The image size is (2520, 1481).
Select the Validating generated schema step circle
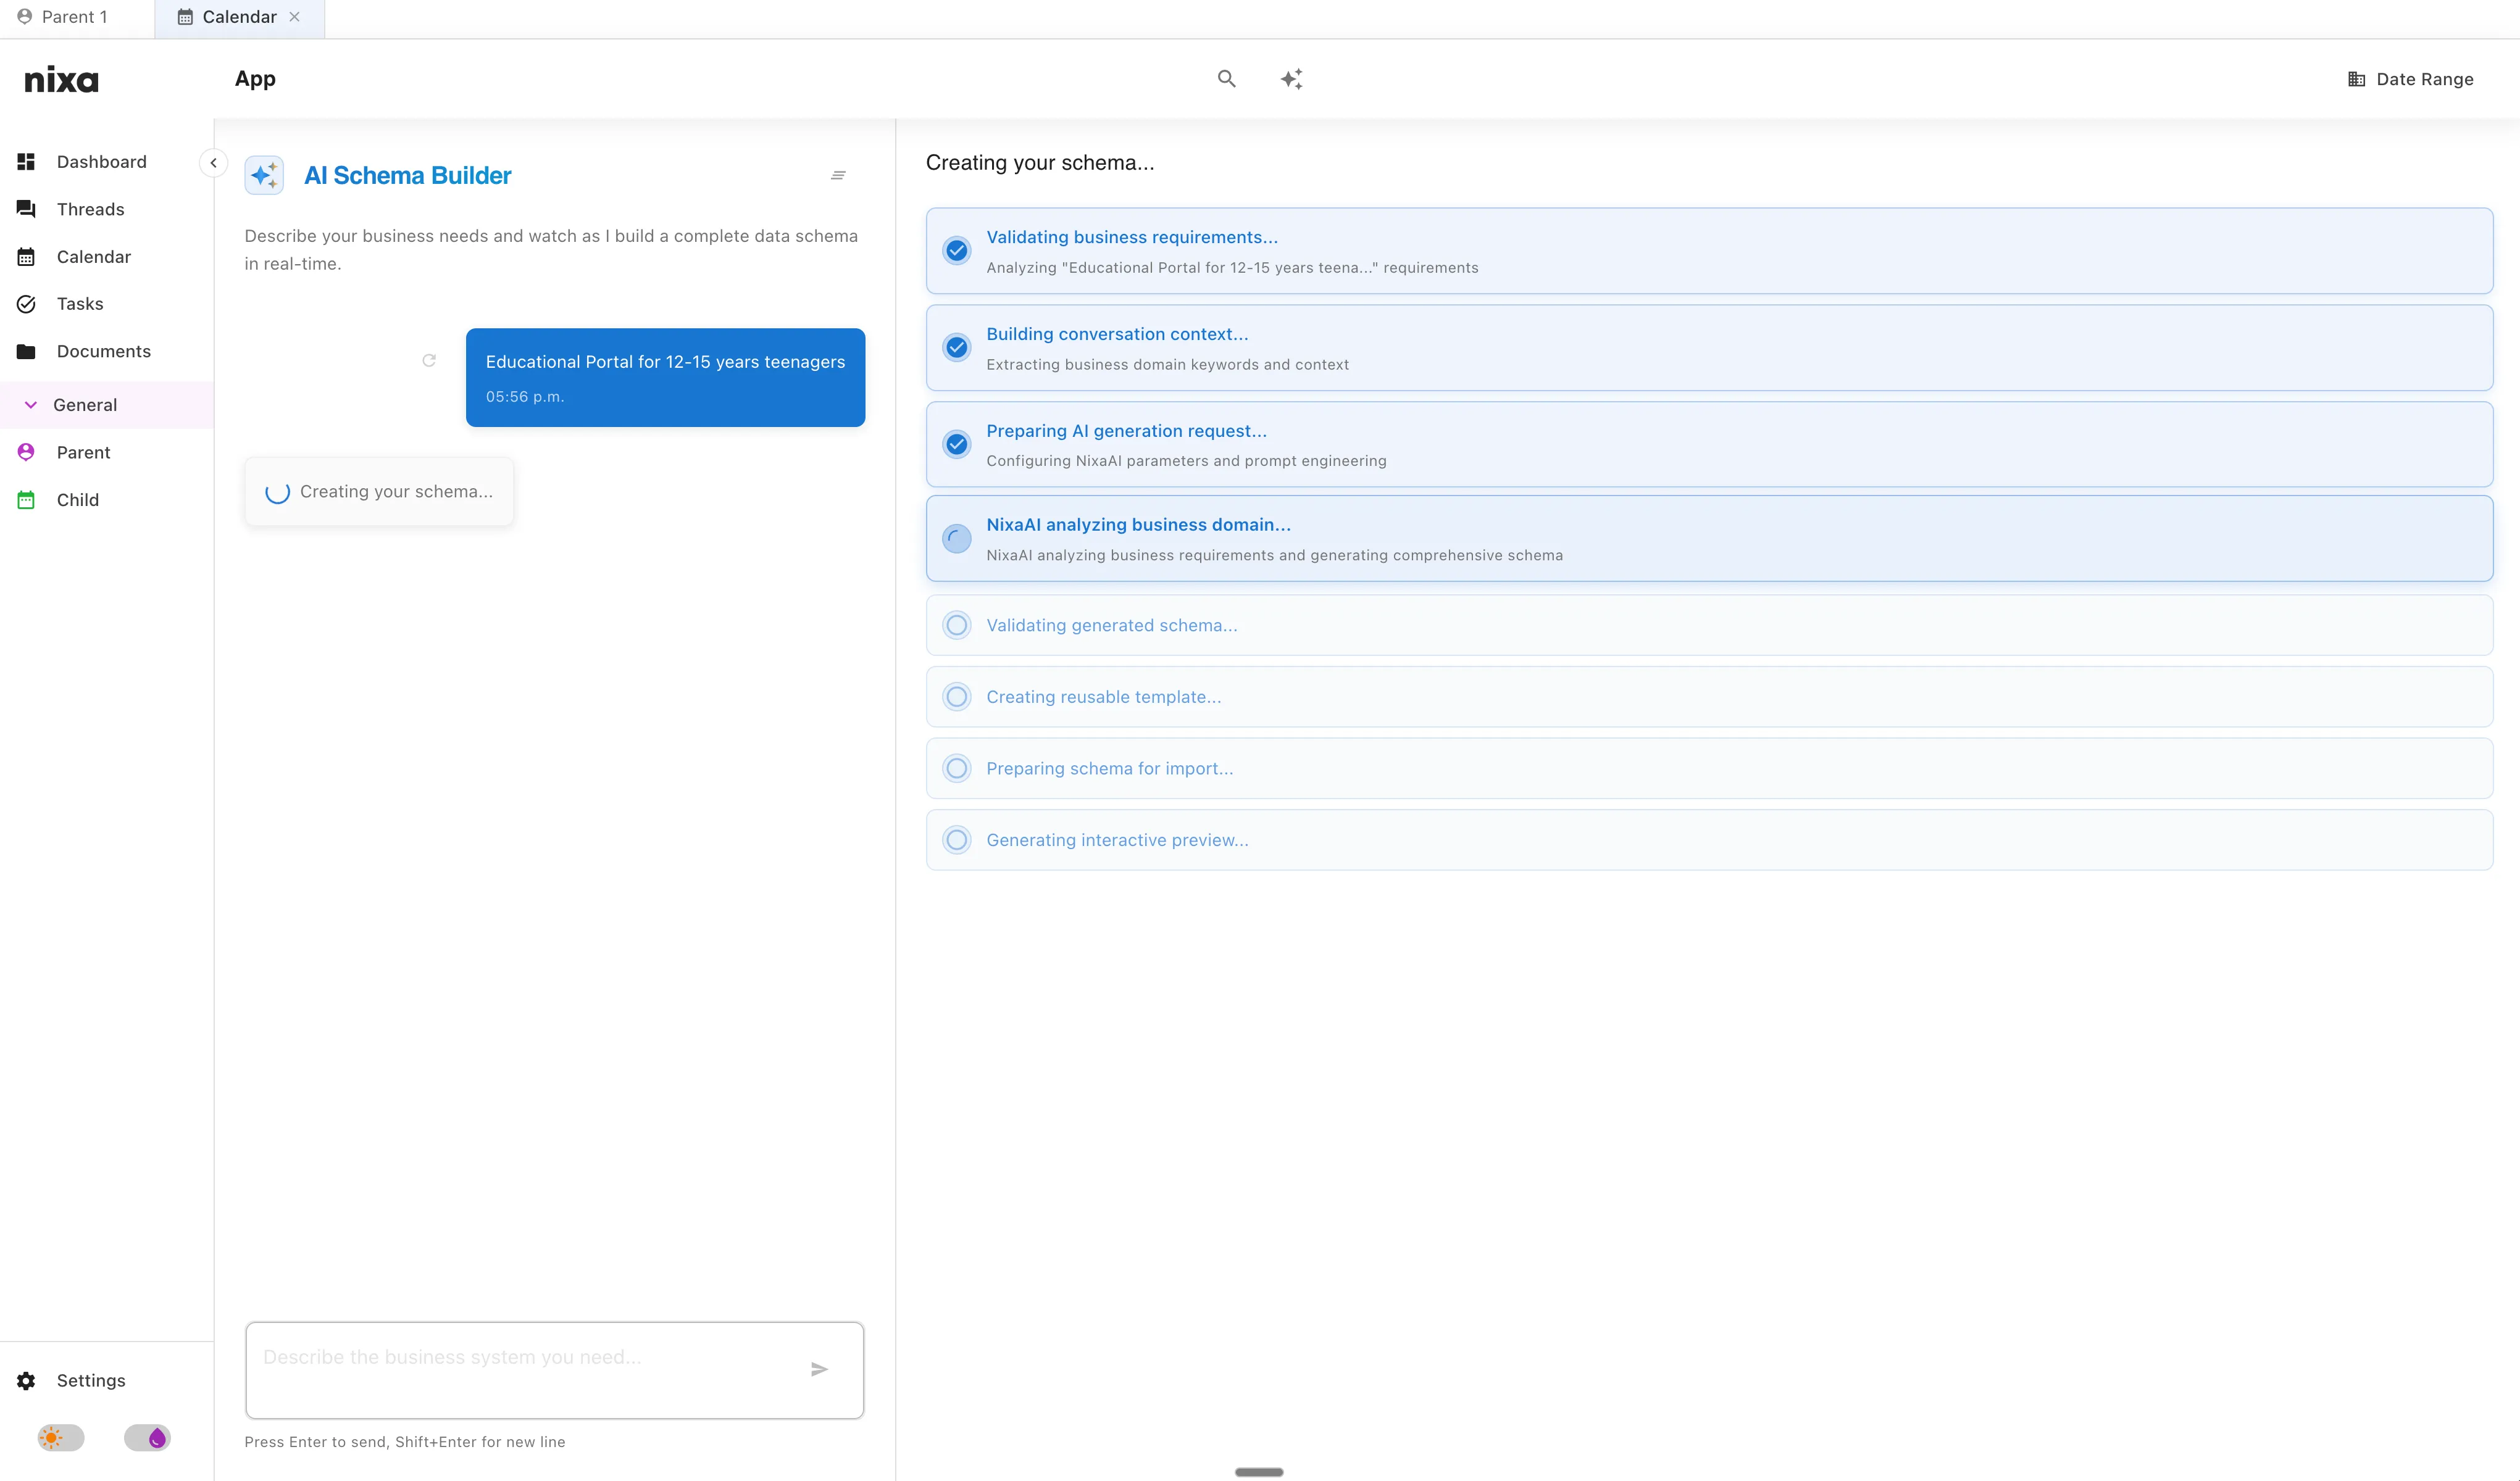[956, 626]
